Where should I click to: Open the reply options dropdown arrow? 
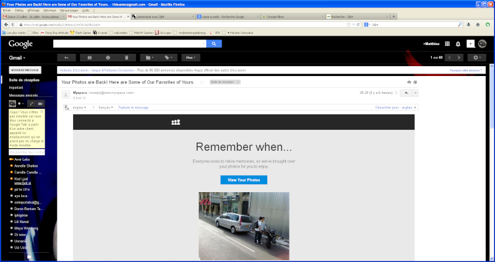click(415, 93)
